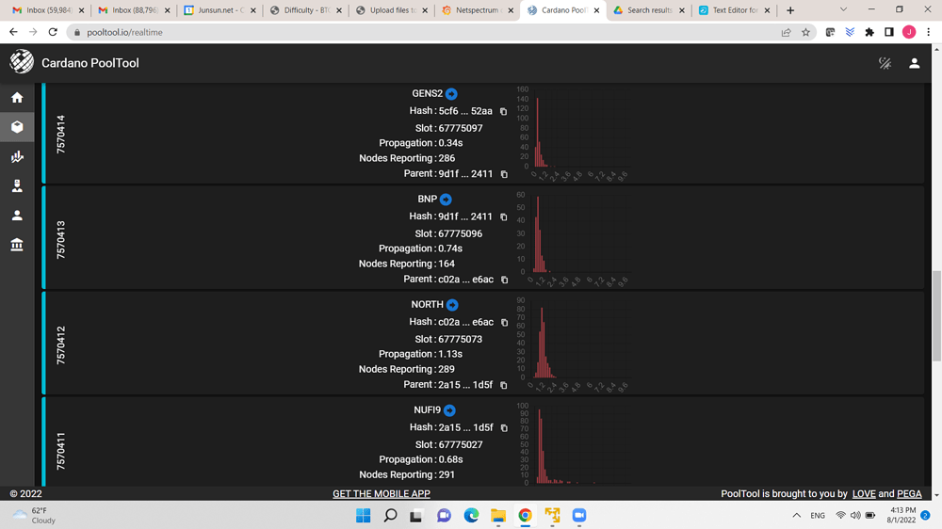Copy BNP block hash 9d1f ... 2411
942x529 pixels.
[503, 216]
